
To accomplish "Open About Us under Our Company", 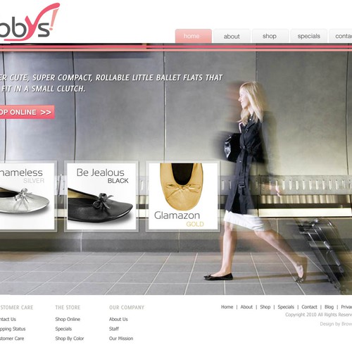I will click(118, 319).
